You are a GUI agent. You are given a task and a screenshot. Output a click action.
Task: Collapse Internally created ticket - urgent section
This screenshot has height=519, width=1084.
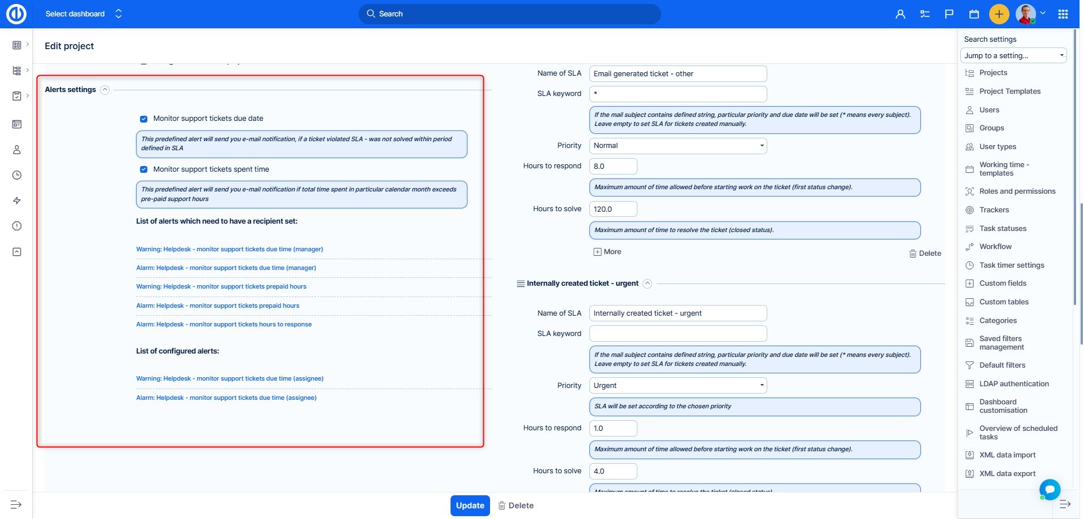pos(648,284)
